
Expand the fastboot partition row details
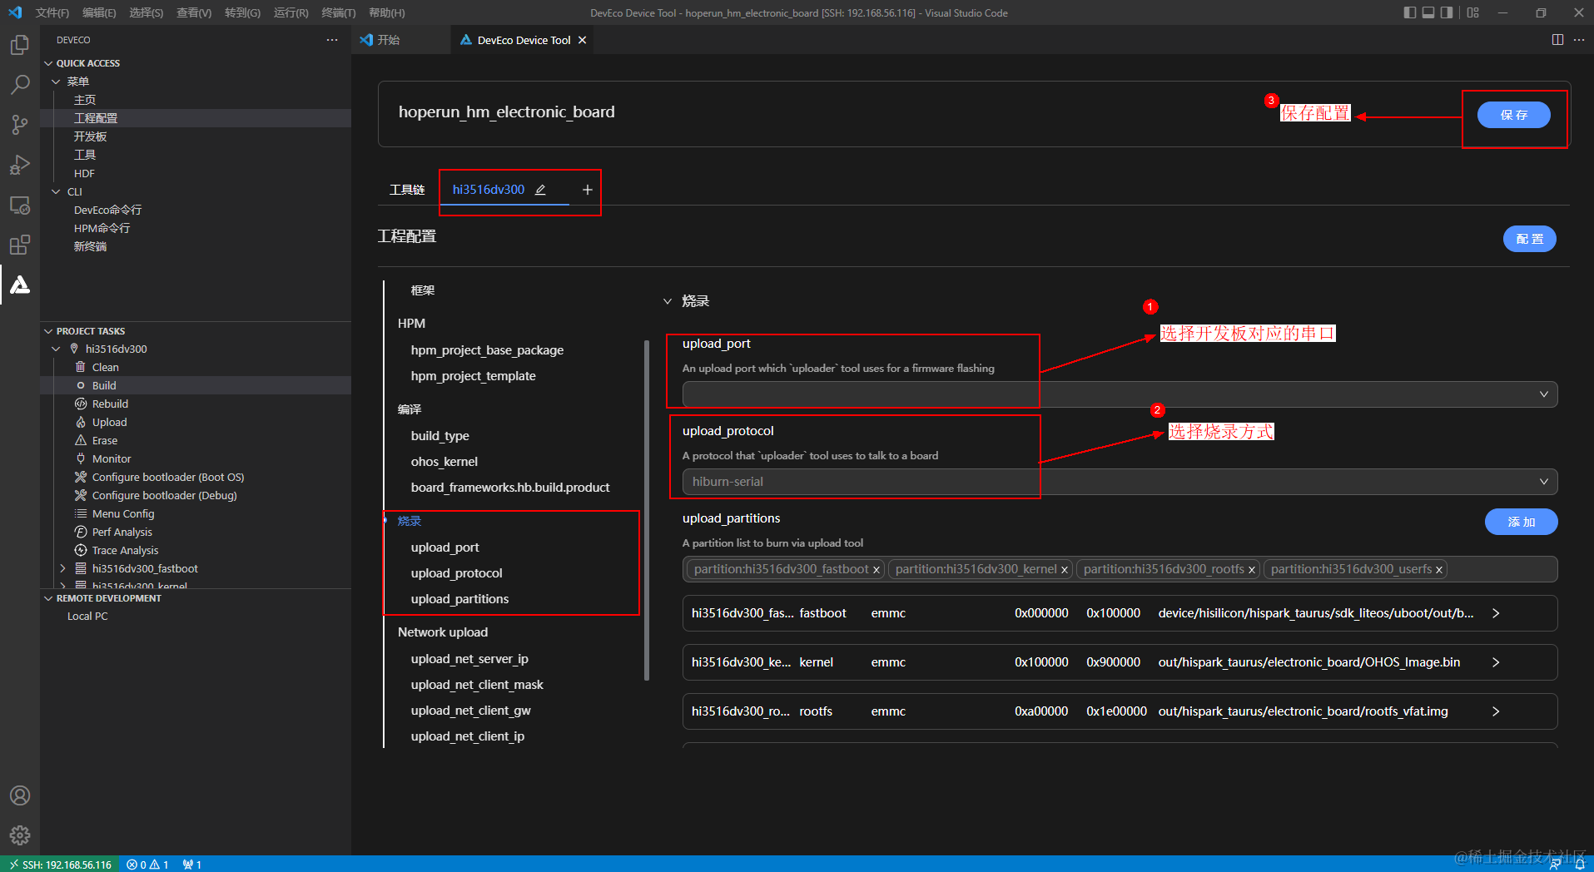click(x=1496, y=613)
